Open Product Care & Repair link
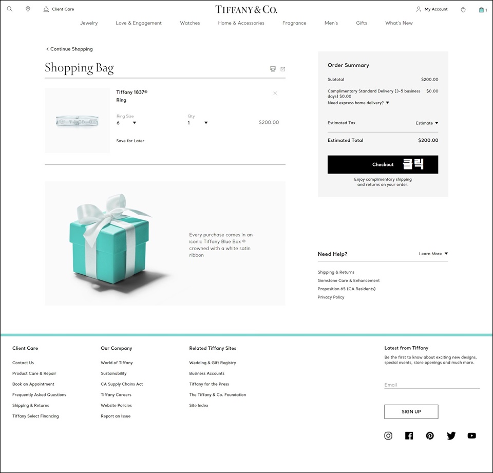The height and width of the screenshot is (473, 493). coord(34,373)
